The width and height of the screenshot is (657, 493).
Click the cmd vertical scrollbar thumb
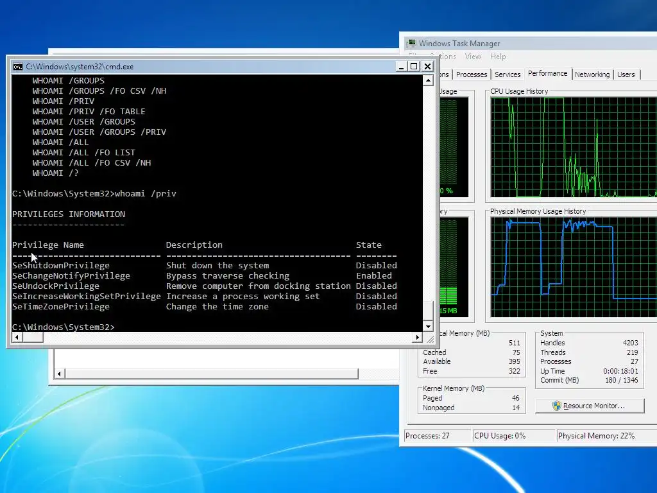tap(428, 311)
